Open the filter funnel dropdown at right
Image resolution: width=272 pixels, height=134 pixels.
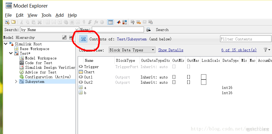tap(267, 50)
